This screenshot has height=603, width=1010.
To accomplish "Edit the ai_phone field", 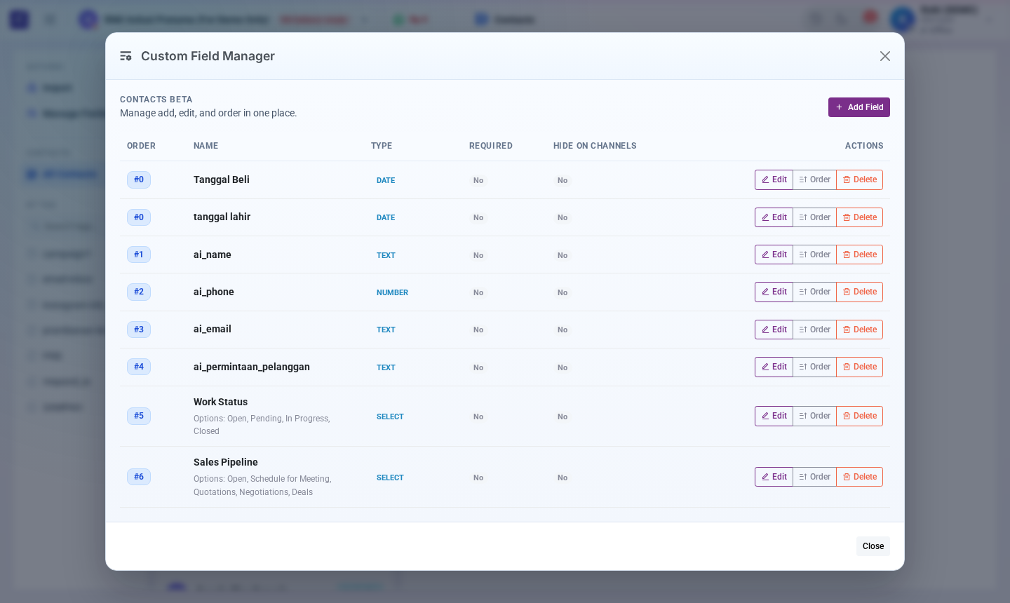I will [x=774, y=292].
